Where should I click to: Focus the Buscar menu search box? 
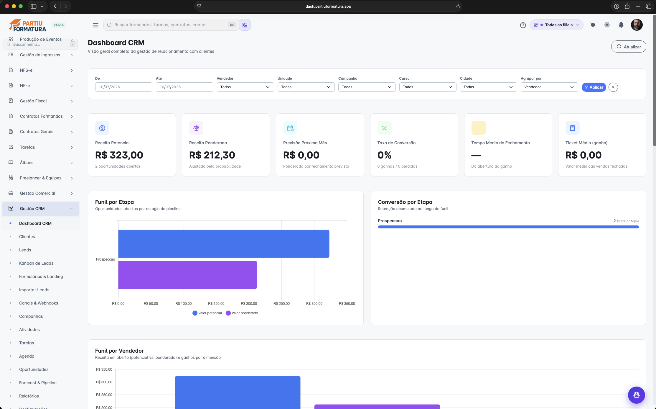[x=41, y=44]
